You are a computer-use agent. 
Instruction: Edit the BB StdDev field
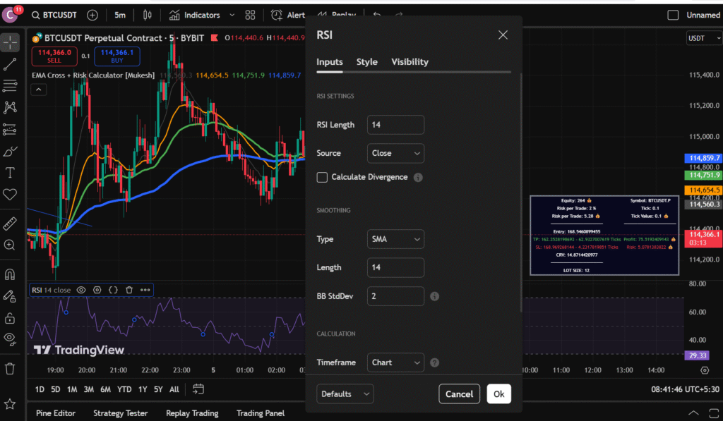pyautogui.click(x=395, y=296)
